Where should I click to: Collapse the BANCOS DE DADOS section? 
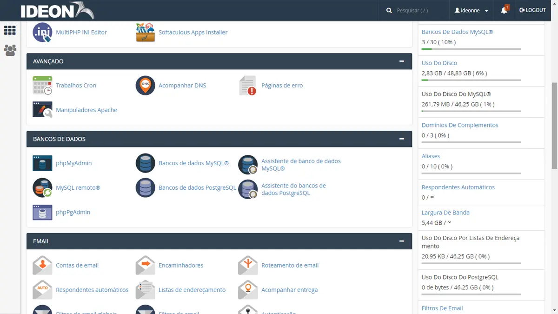(401, 139)
